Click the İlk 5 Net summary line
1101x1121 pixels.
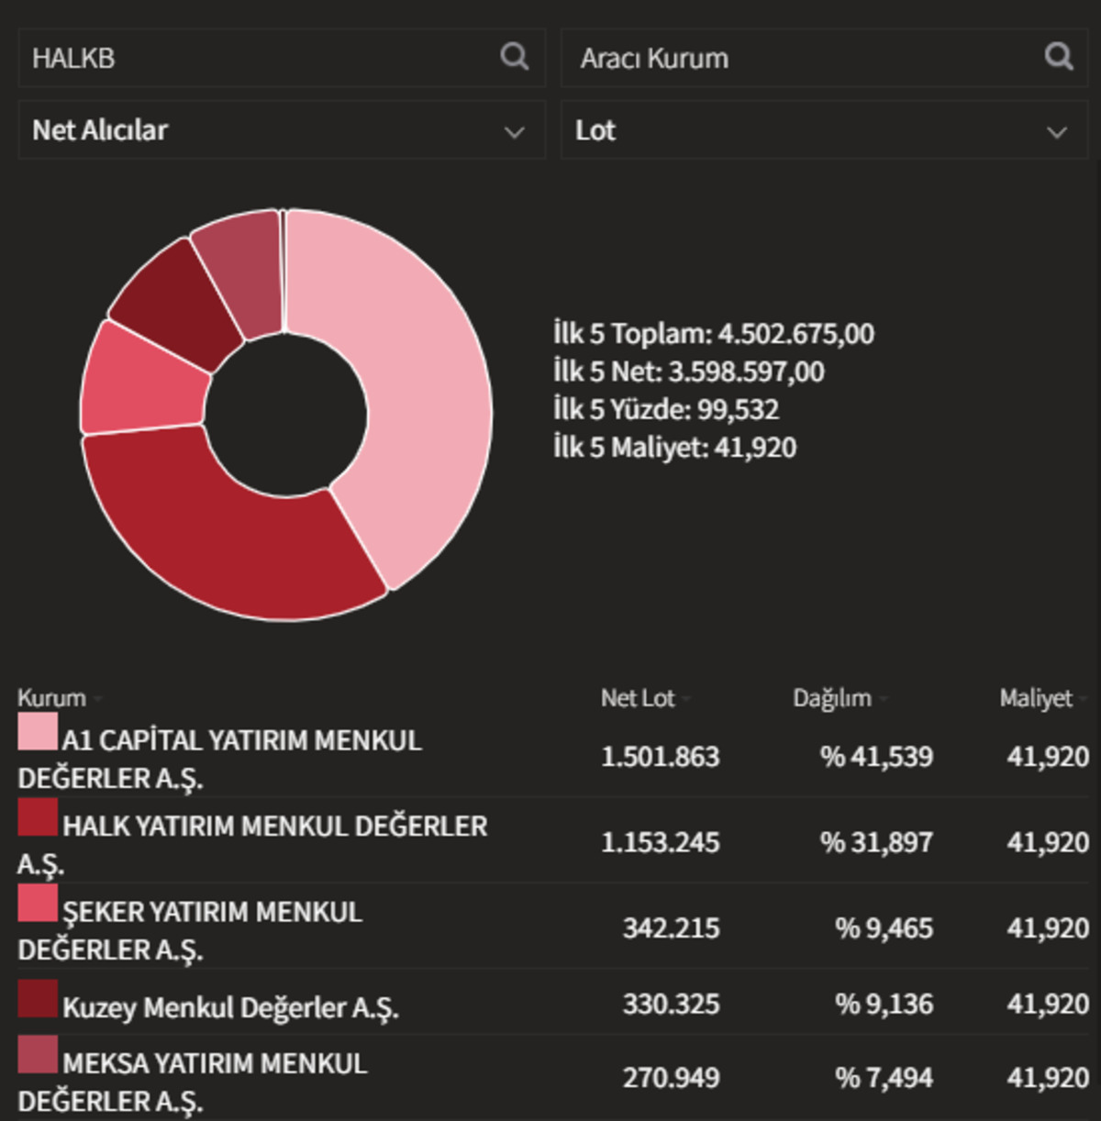point(689,372)
